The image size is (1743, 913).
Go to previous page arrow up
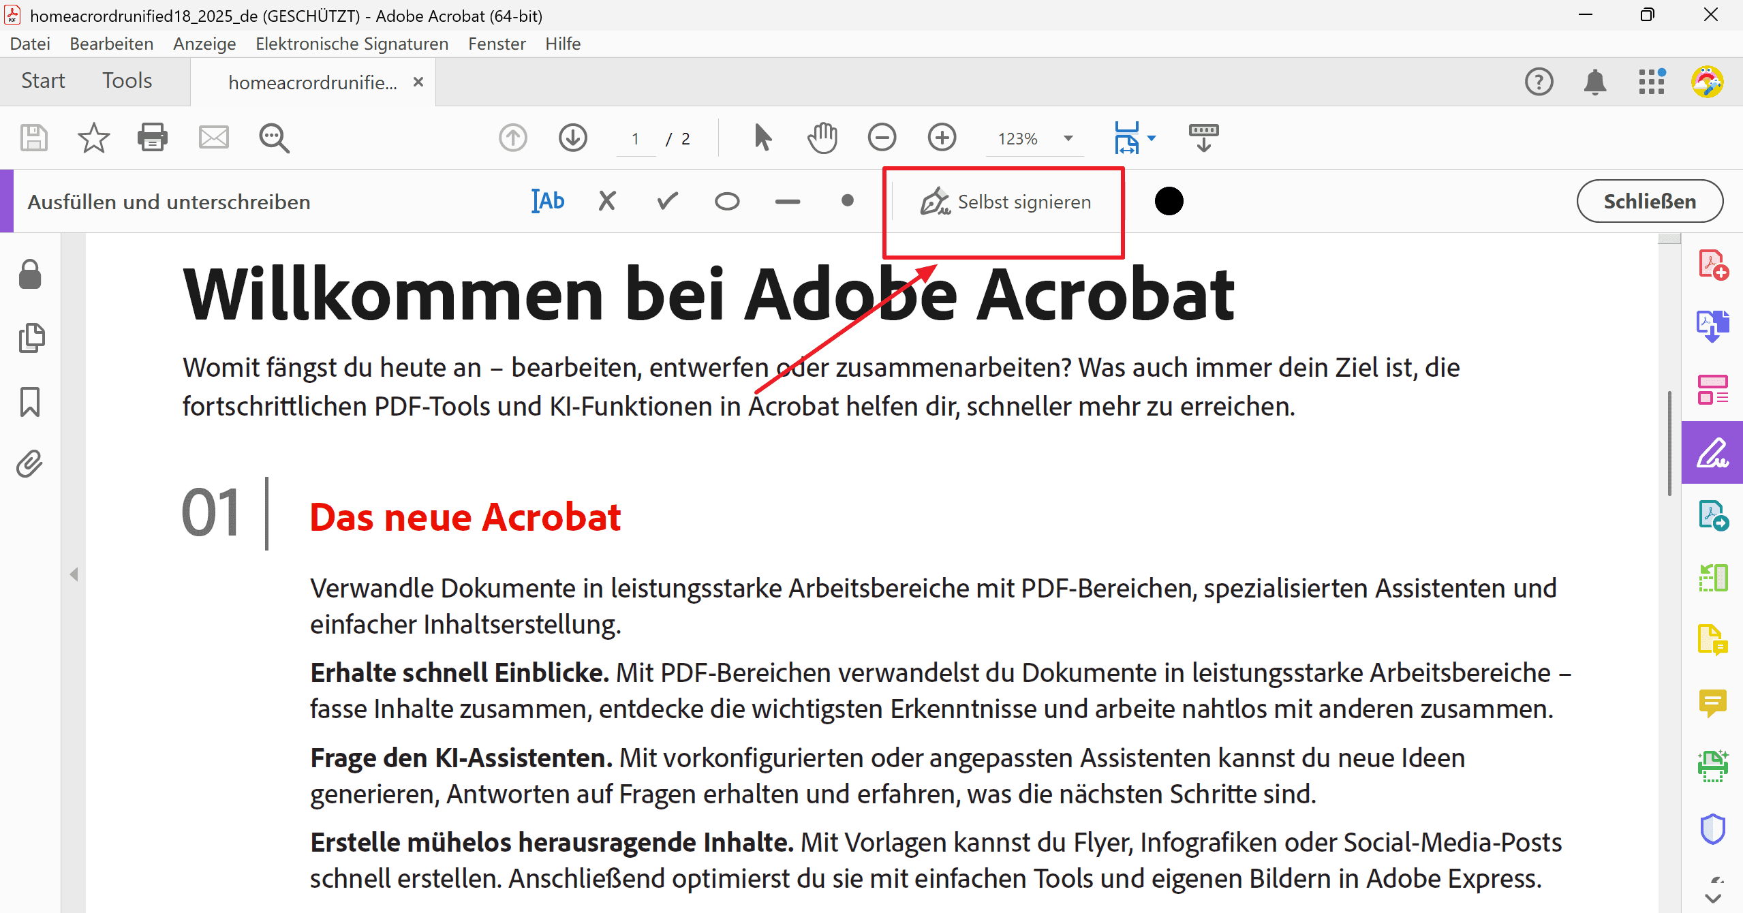click(x=513, y=138)
